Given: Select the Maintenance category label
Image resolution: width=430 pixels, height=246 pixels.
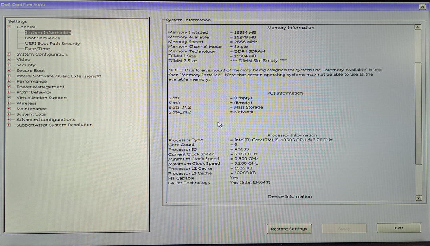Looking at the screenshot, I should pos(31,109).
